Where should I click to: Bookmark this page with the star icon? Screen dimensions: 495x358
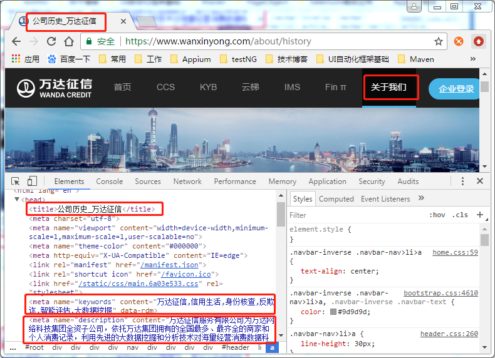point(439,41)
